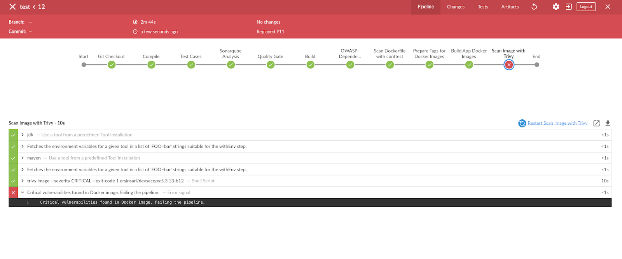The image size is (622, 259).
Task: Click the go to classic view icon
Action: tap(568, 7)
